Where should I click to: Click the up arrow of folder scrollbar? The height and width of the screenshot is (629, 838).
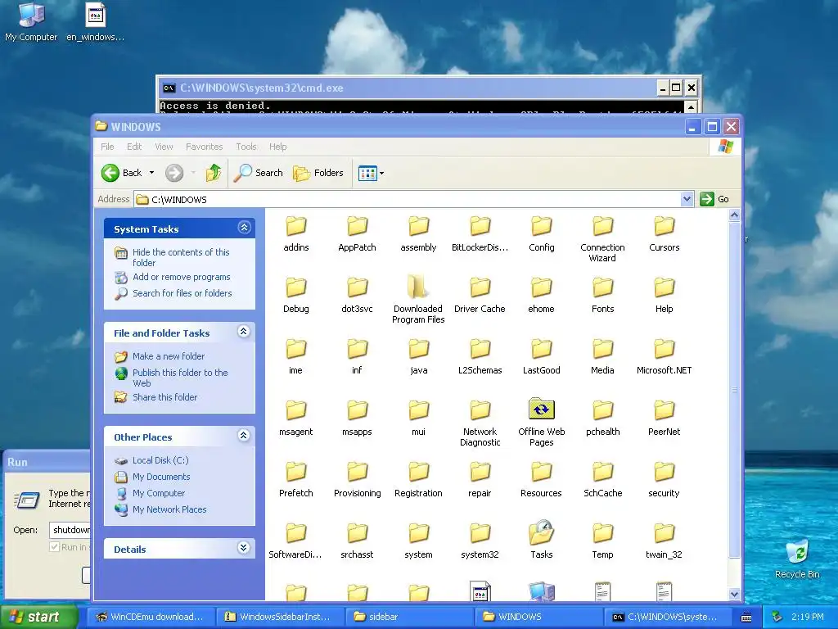734,215
